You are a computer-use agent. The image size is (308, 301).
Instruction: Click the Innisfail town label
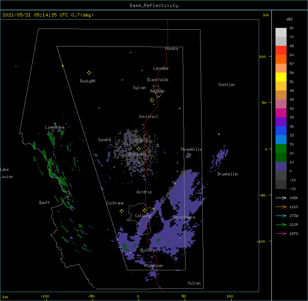[x=148, y=117]
